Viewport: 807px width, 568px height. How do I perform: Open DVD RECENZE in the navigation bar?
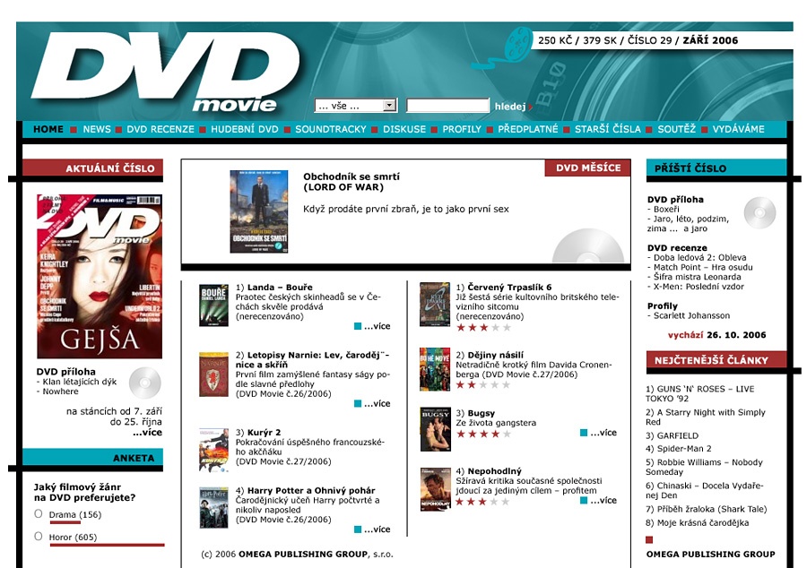pos(161,129)
